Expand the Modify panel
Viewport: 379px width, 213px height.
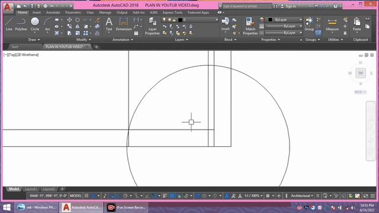coord(83,40)
